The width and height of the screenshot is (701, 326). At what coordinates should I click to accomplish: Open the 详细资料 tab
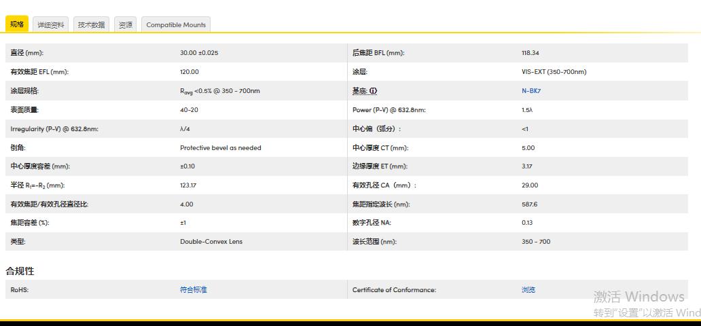(51, 25)
